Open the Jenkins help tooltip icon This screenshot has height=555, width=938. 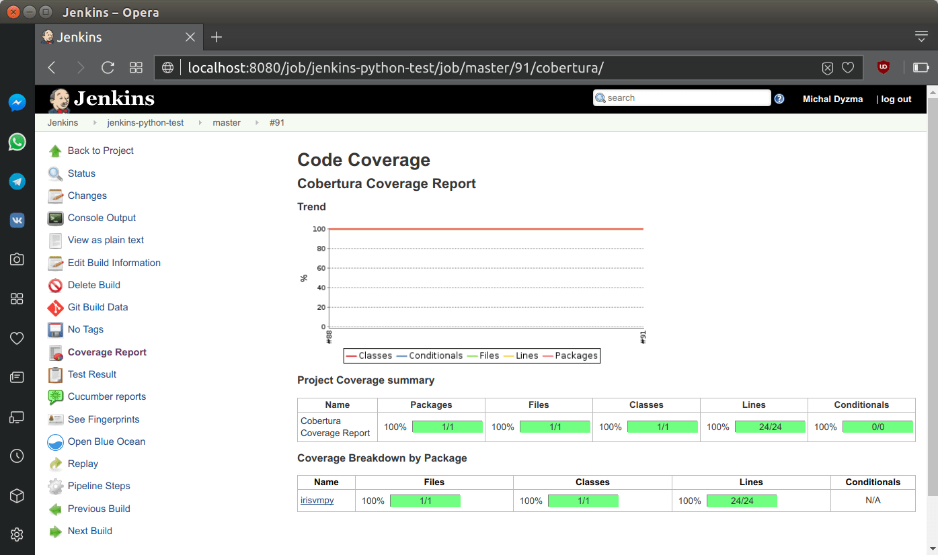pos(779,98)
